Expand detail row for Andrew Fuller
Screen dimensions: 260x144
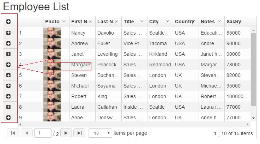pos(8,43)
